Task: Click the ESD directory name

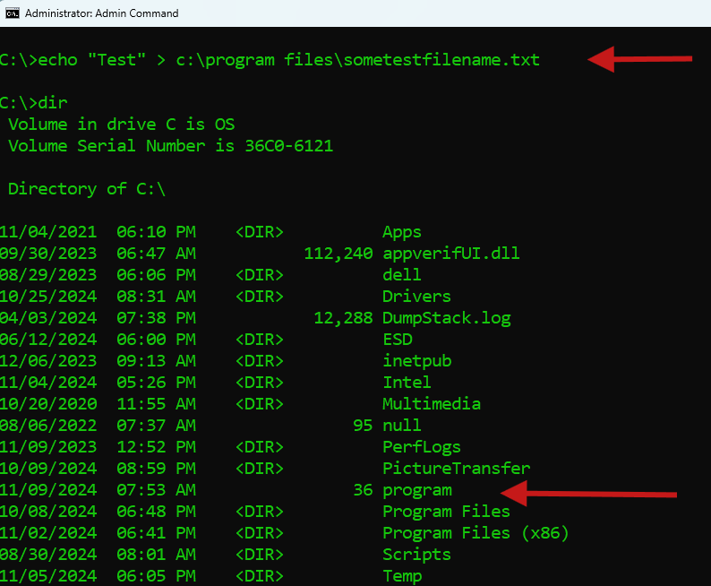Action: pyautogui.click(x=398, y=340)
